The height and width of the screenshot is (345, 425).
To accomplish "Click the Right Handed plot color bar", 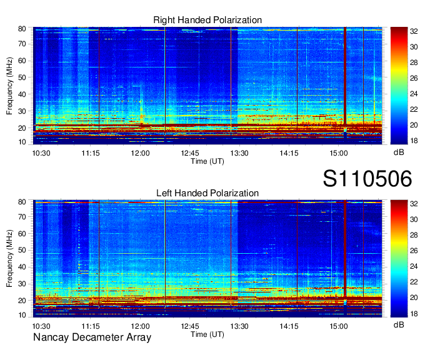I will tap(399, 86).
